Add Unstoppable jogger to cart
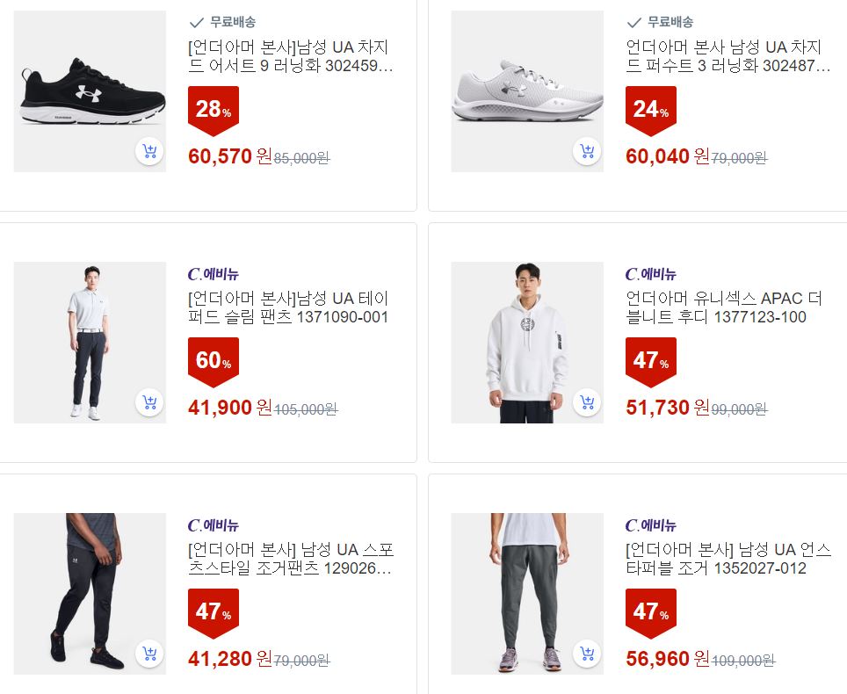The width and height of the screenshot is (847, 694). pyautogui.click(x=587, y=654)
